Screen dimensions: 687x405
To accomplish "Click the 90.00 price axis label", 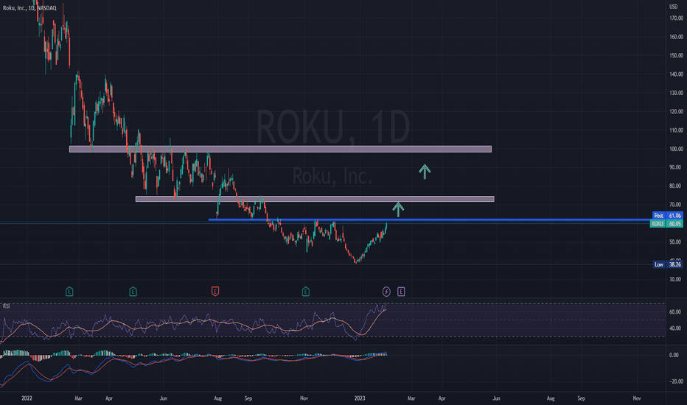I will click(x=675, y=167).
